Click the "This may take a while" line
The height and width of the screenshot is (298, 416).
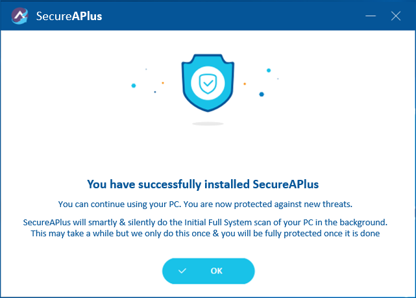(208, 233)
